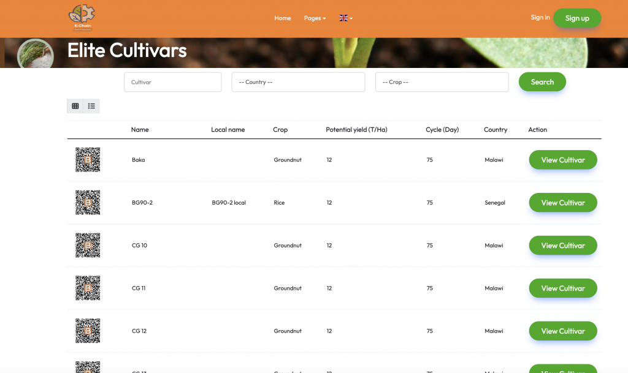Click the Sign up button

[577, 18]
